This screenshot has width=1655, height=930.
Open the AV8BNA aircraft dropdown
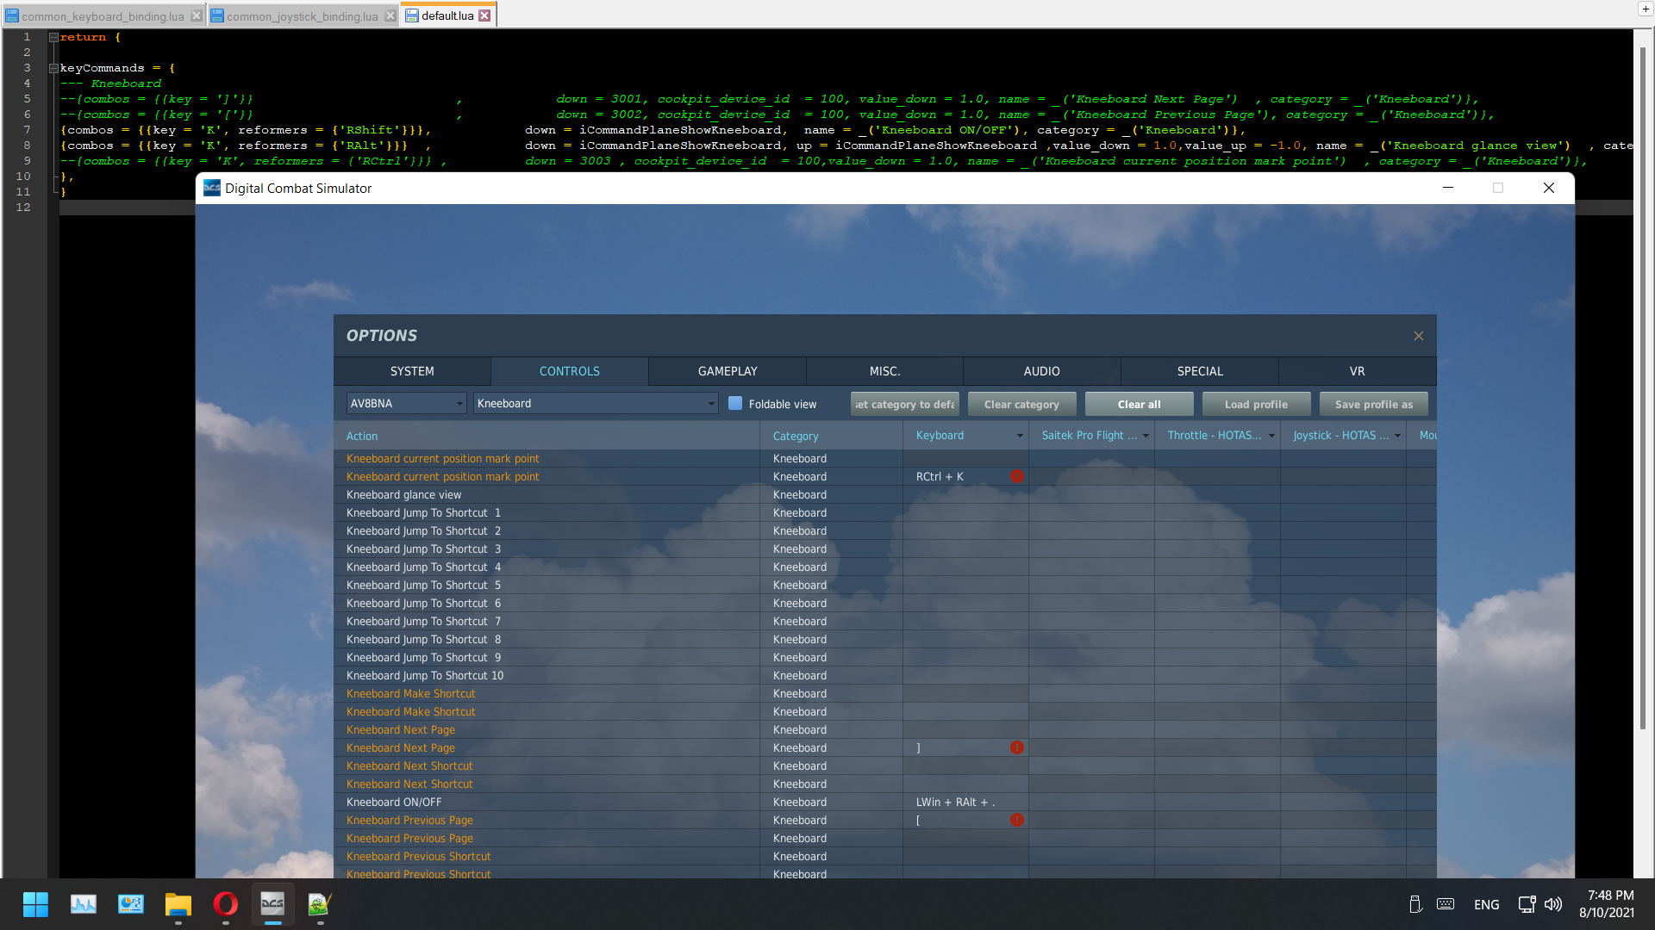(x=406, y=403)
